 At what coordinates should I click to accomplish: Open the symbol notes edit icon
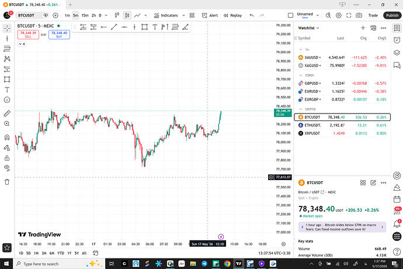[x=373, y=183]
